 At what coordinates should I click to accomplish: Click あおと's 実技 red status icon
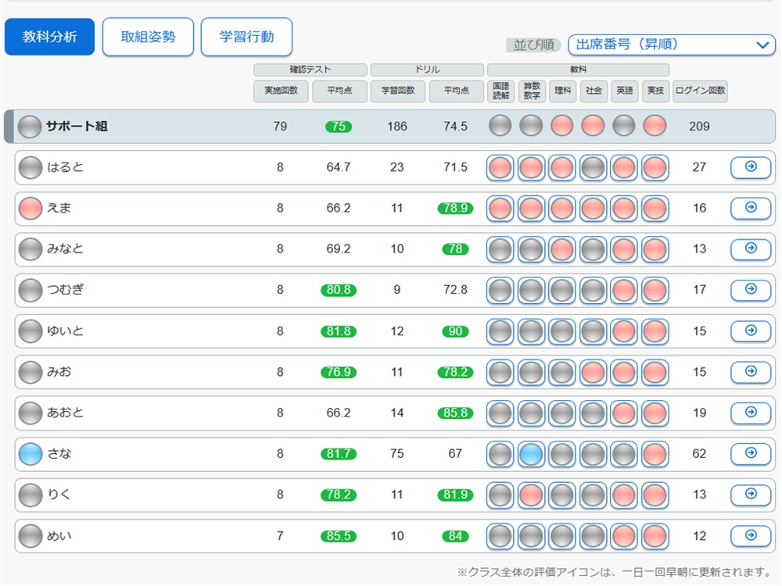(x=655, y=413)
